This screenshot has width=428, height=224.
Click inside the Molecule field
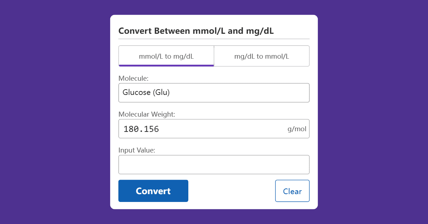coord(214,92)
